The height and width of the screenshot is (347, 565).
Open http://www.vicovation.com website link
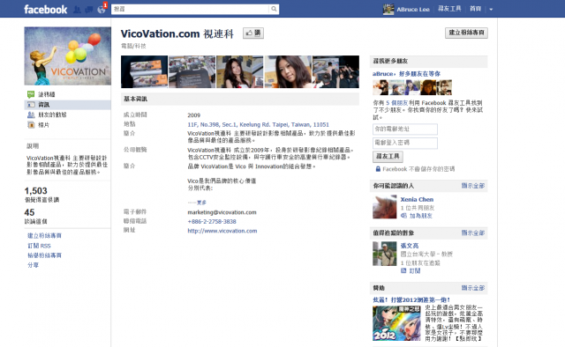[222, 231]
